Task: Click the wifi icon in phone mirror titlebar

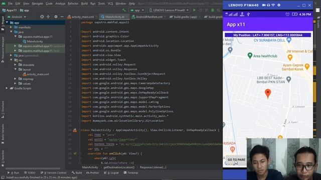Action: tap(273, 5)
